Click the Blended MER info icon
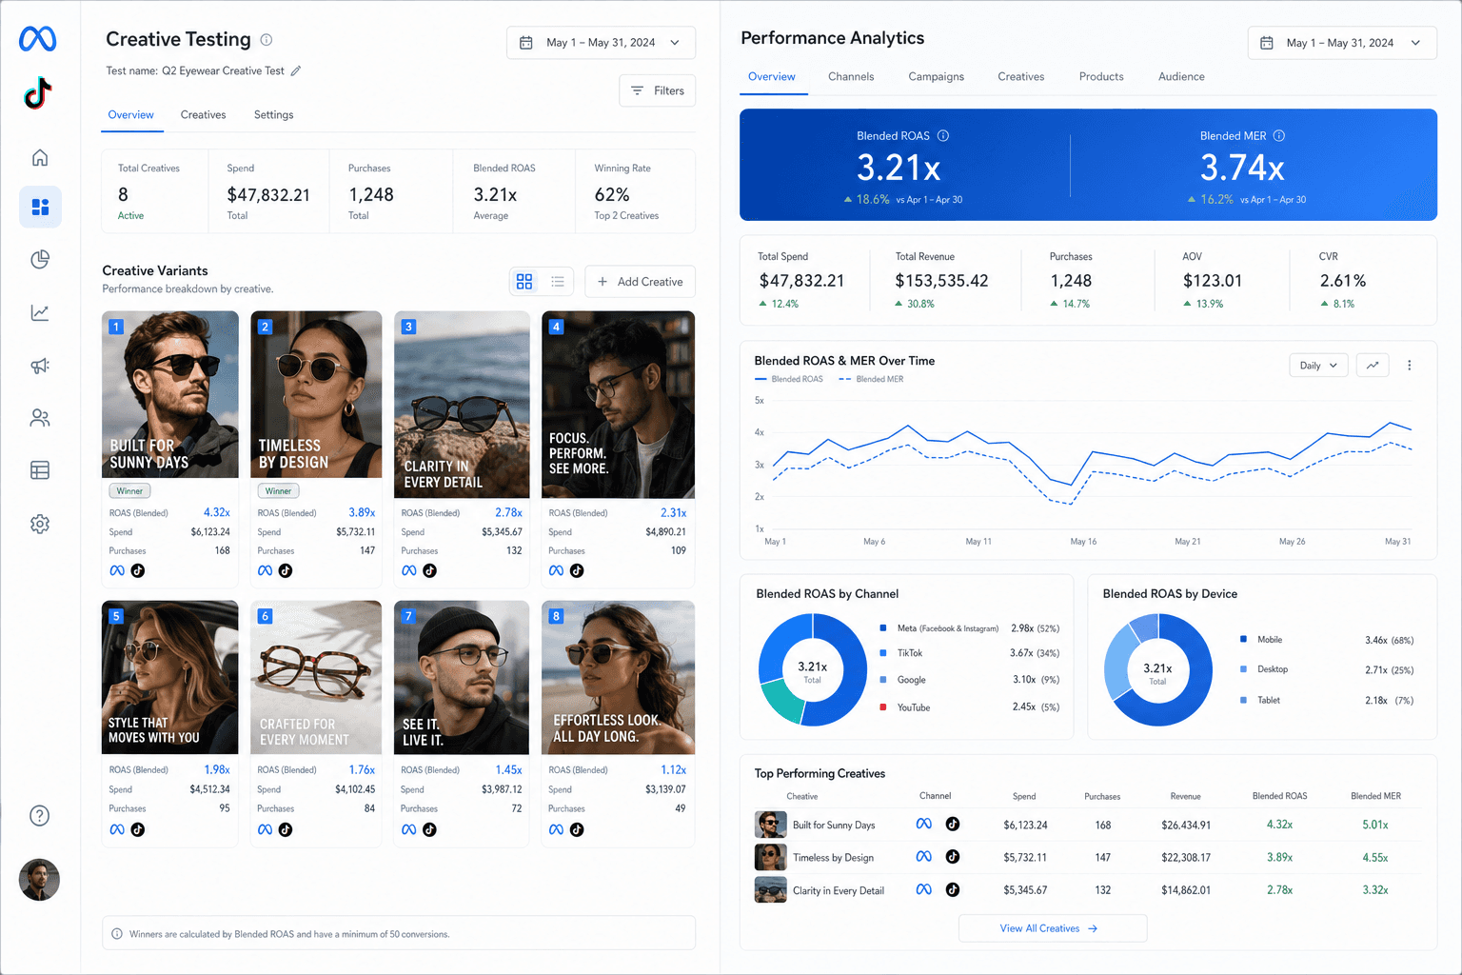1462x975 pixels. coord(1279,136)
